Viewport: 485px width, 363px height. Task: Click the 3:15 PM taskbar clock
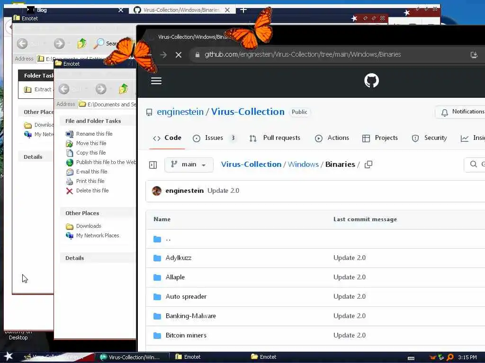tap(467, 357)
